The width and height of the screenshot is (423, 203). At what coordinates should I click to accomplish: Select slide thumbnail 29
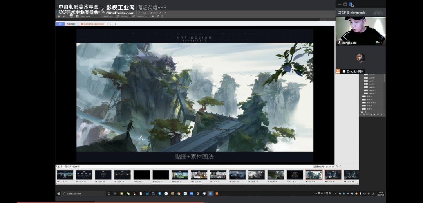[65, 175]
